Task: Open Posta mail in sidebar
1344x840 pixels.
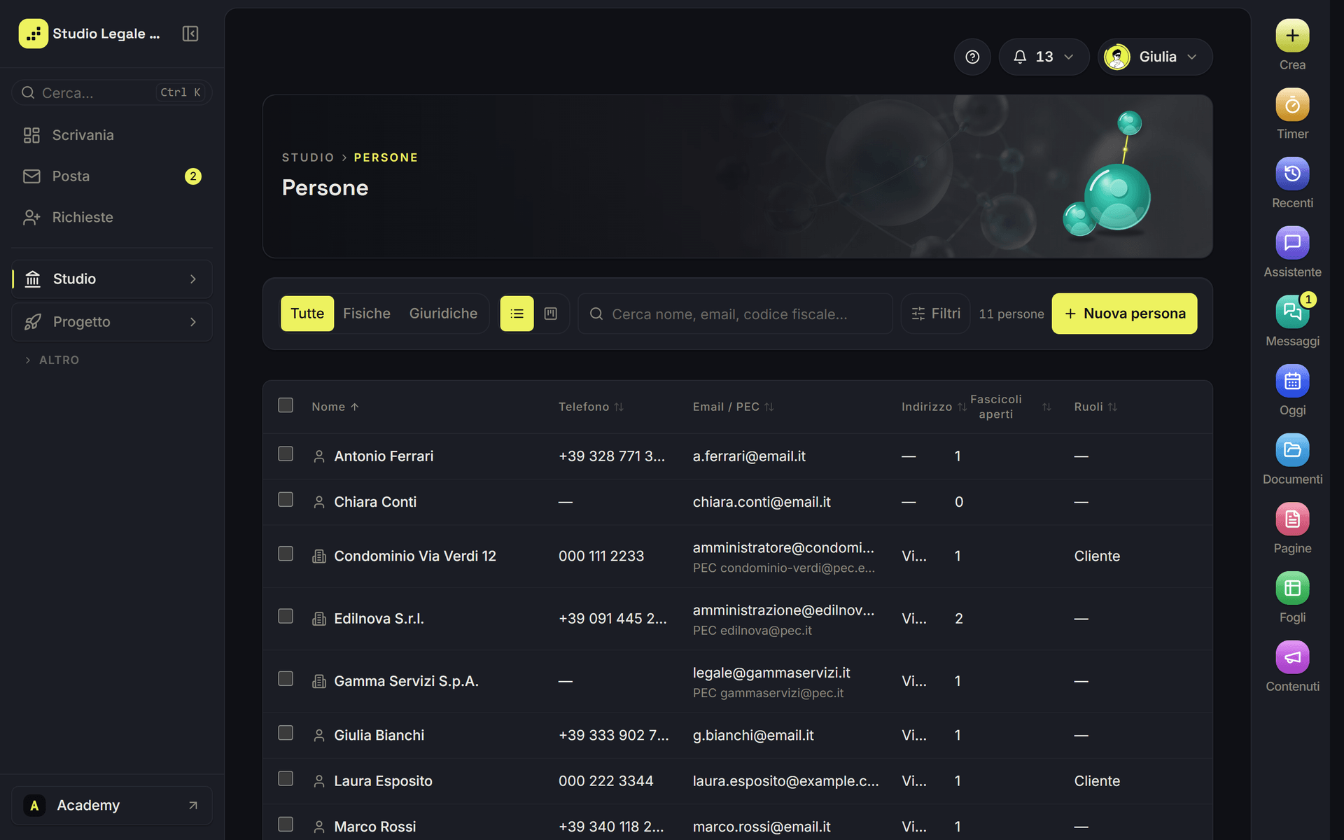Action: coord(112,176)
